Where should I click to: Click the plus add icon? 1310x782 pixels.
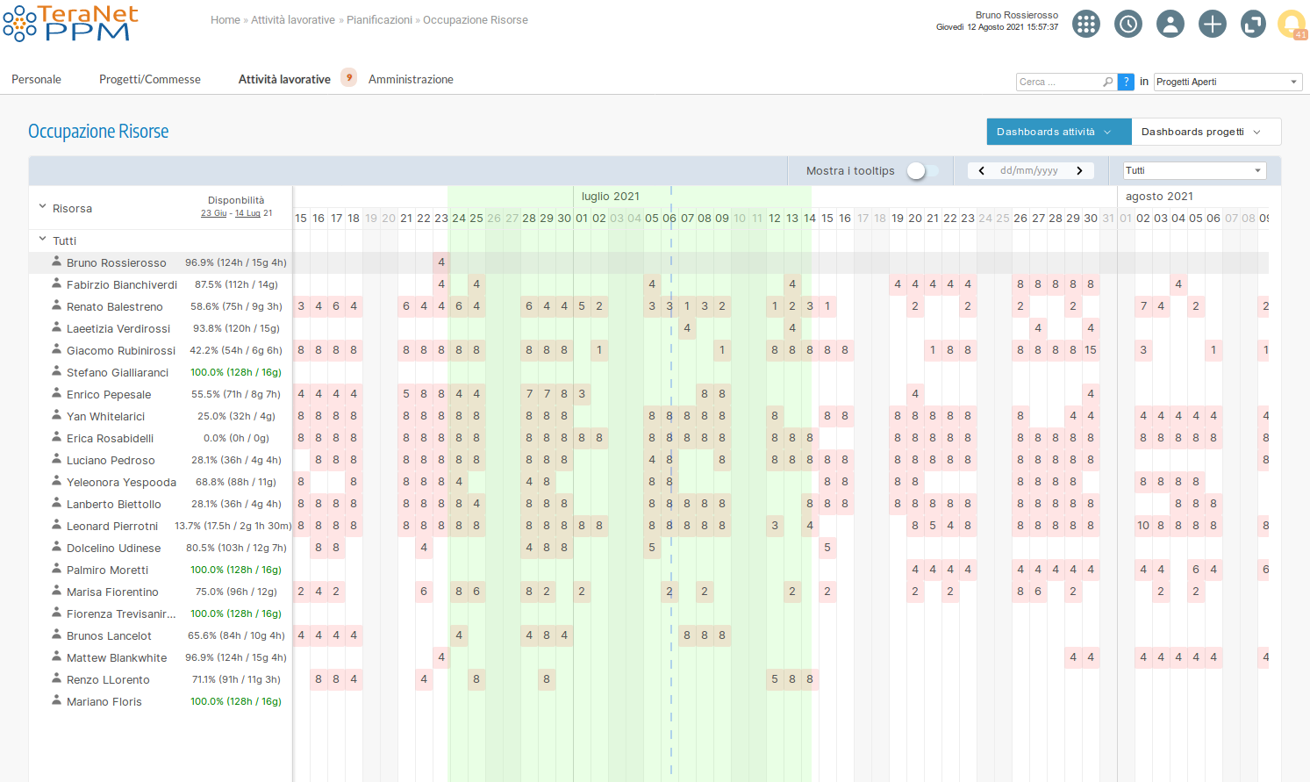[x=1213, y=24]
